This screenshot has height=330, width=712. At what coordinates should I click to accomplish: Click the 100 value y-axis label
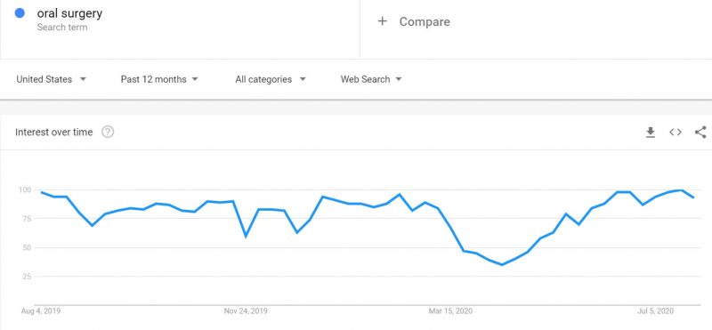(24, 189)
